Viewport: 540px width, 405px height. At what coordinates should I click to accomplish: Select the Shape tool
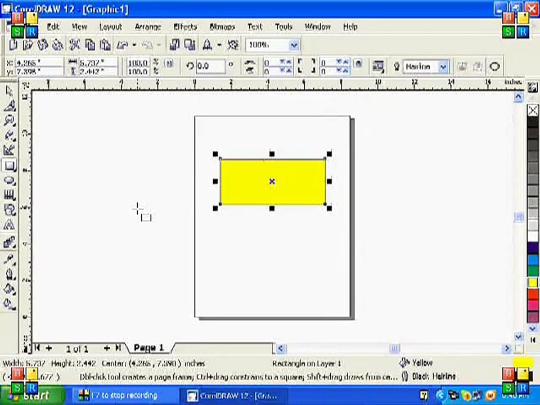point(10,105)
